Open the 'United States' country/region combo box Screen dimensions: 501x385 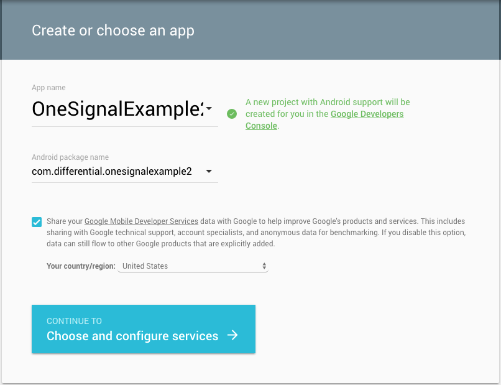193,266
